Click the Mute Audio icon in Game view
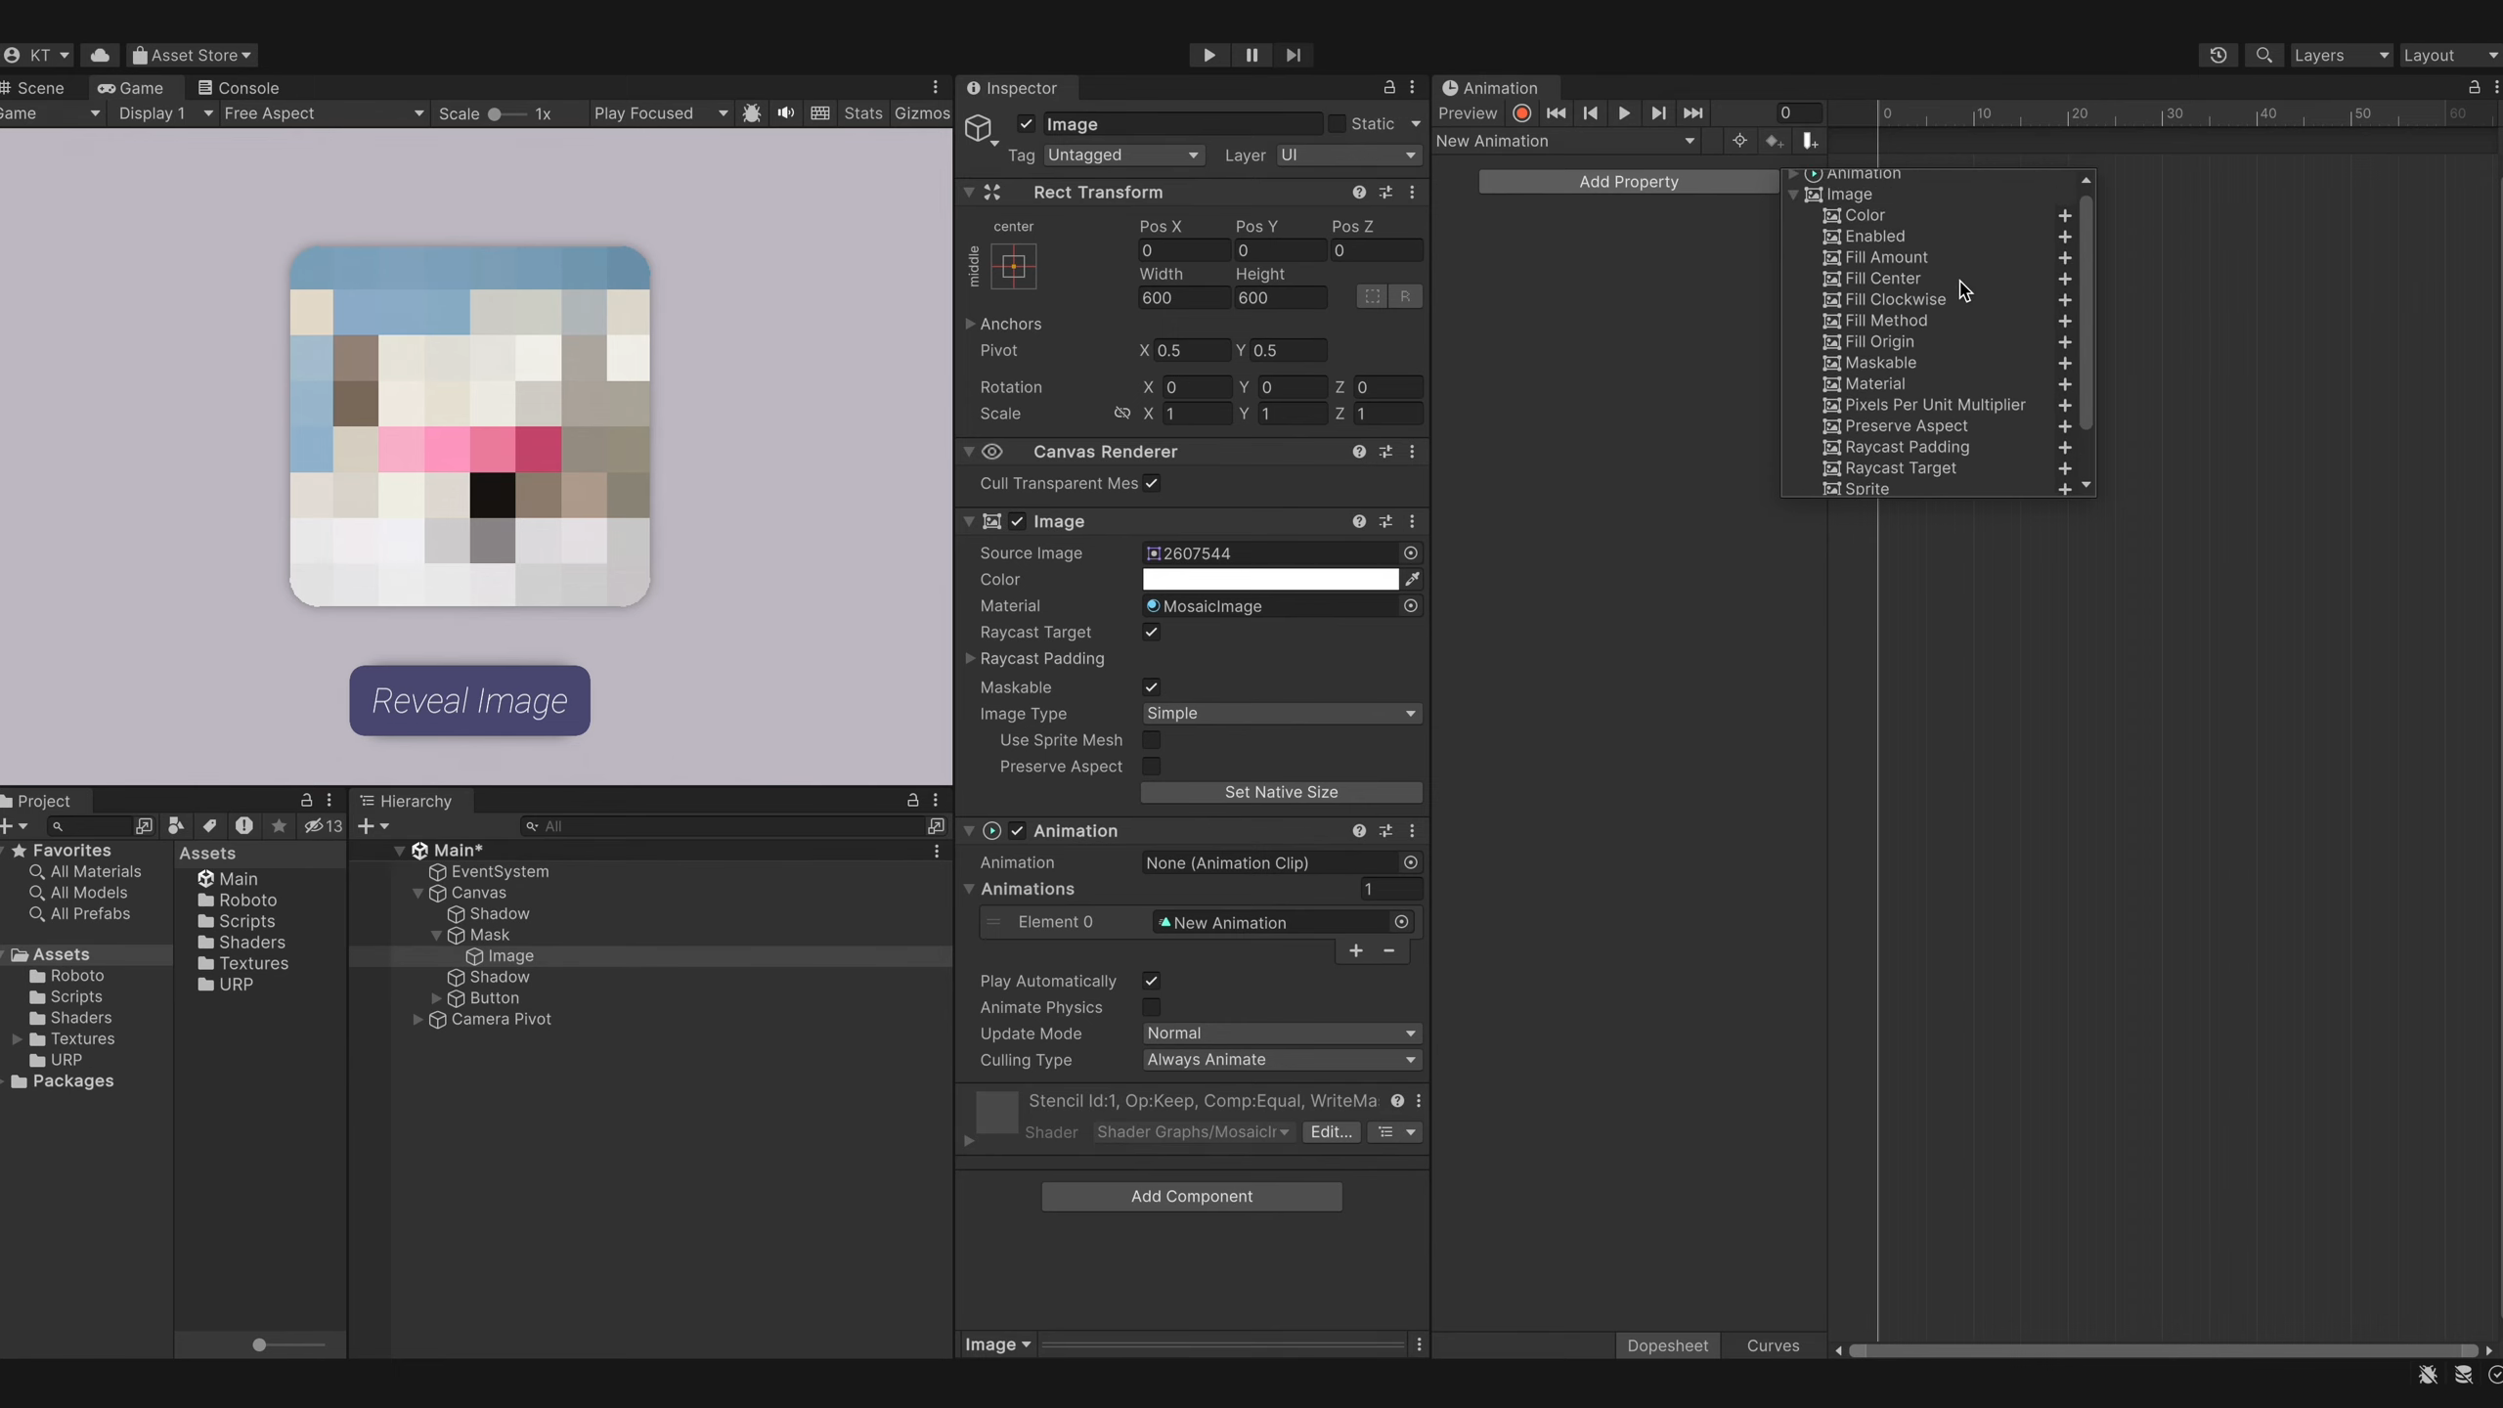This screenshot has width=2503, height=1408. (786, 113)
